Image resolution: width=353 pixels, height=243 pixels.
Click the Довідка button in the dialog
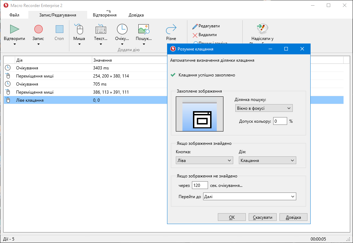point(293,217)
